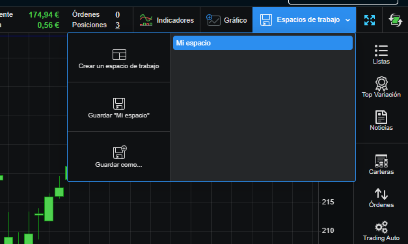The image size is (408, 244).
Task: Choose Crear un espacio de trabajo
Action: [119, 58]
